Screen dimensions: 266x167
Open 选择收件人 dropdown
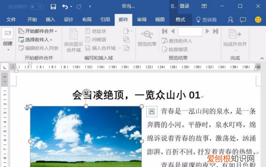click(x=35, y=40)
